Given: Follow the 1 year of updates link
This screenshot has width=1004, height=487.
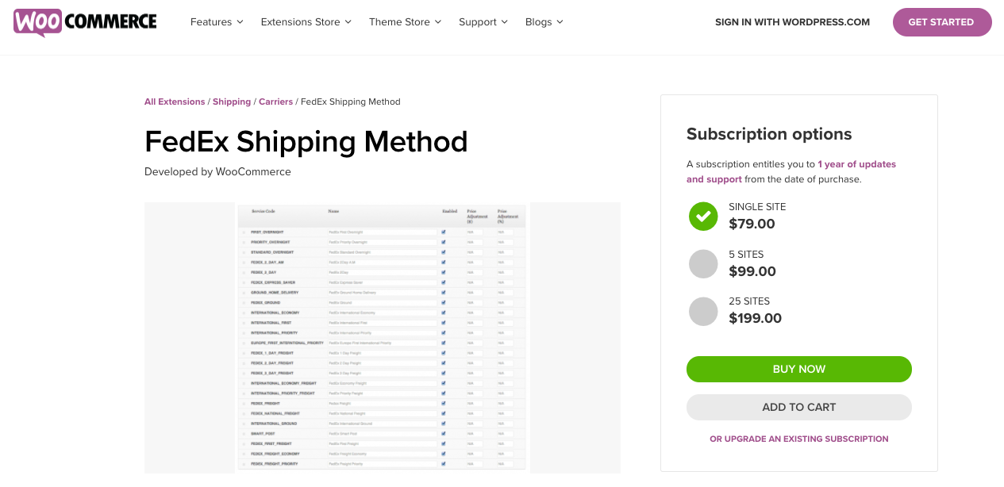Looking at the screenshot, I should pyautogui.click(x=856, y=164).
